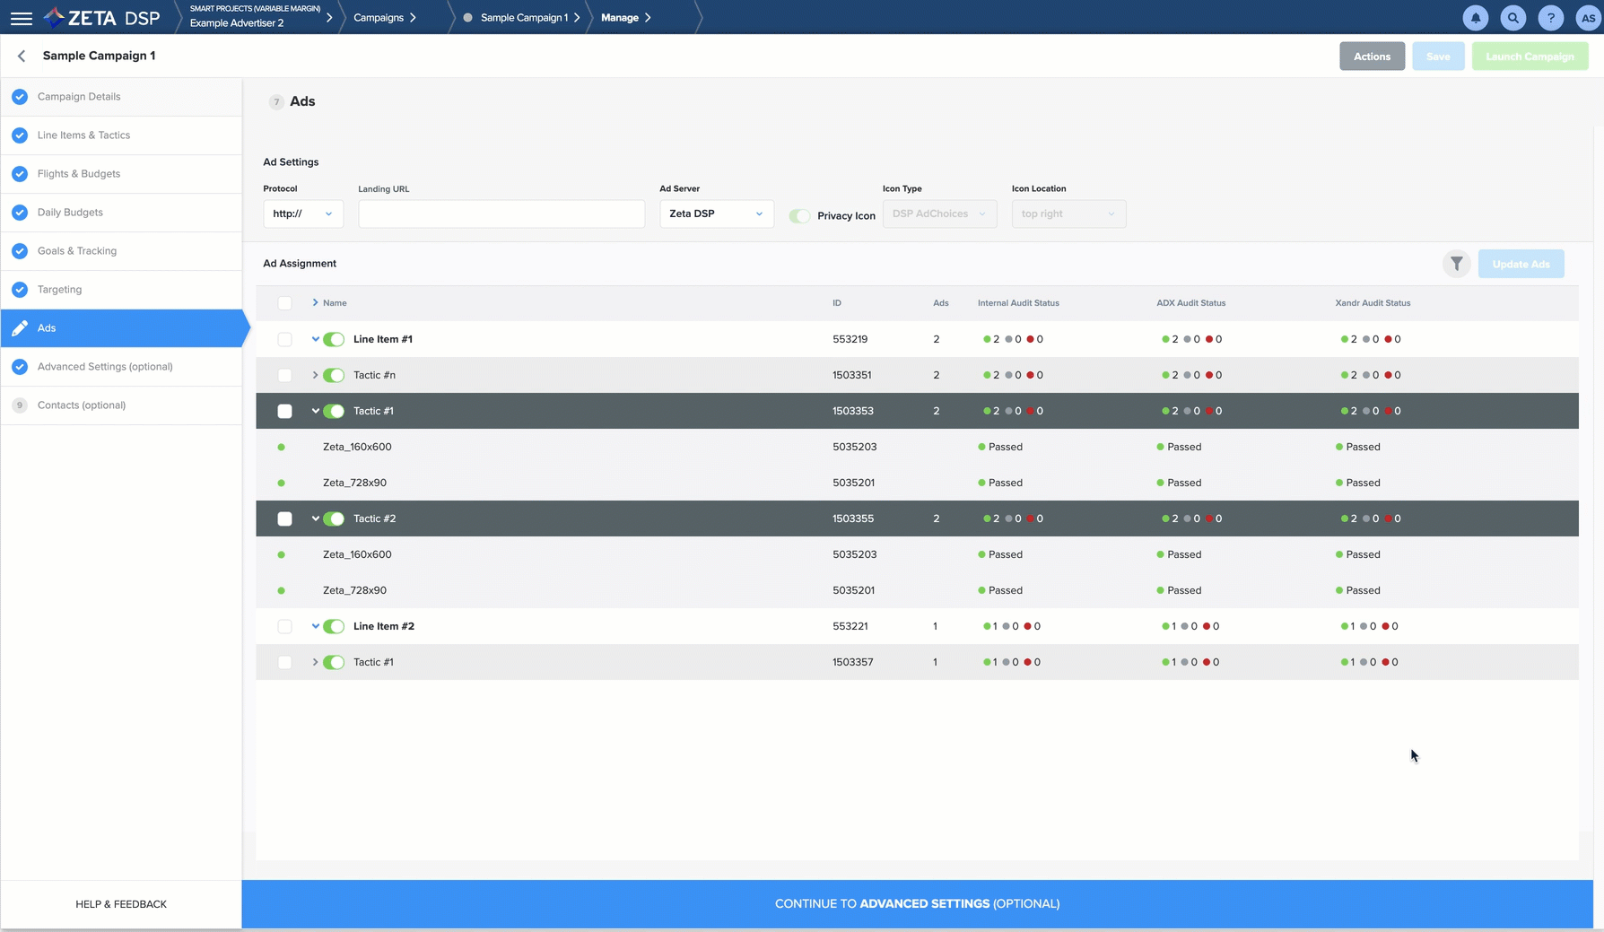The width and height of the screenshot is (1604, 932).
Task: Click the help question mark icon
Action: point(1550,18)
